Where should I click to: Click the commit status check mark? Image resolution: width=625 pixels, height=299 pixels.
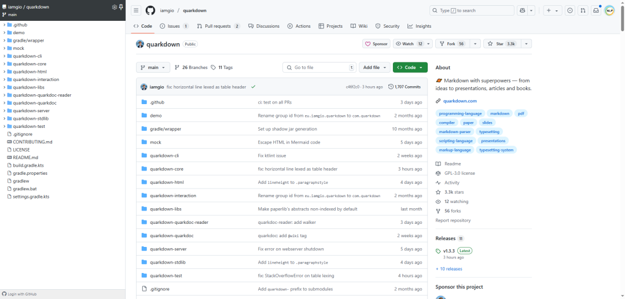point(253,87)
